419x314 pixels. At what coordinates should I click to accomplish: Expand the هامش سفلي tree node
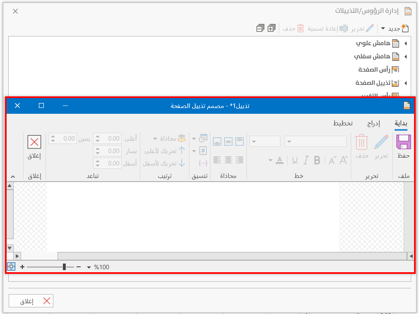pyautogui.click(x=406, y=57)
